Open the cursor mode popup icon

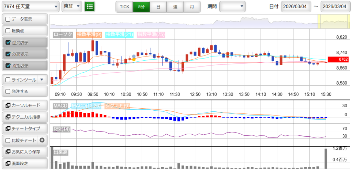[x=8, y=106]
